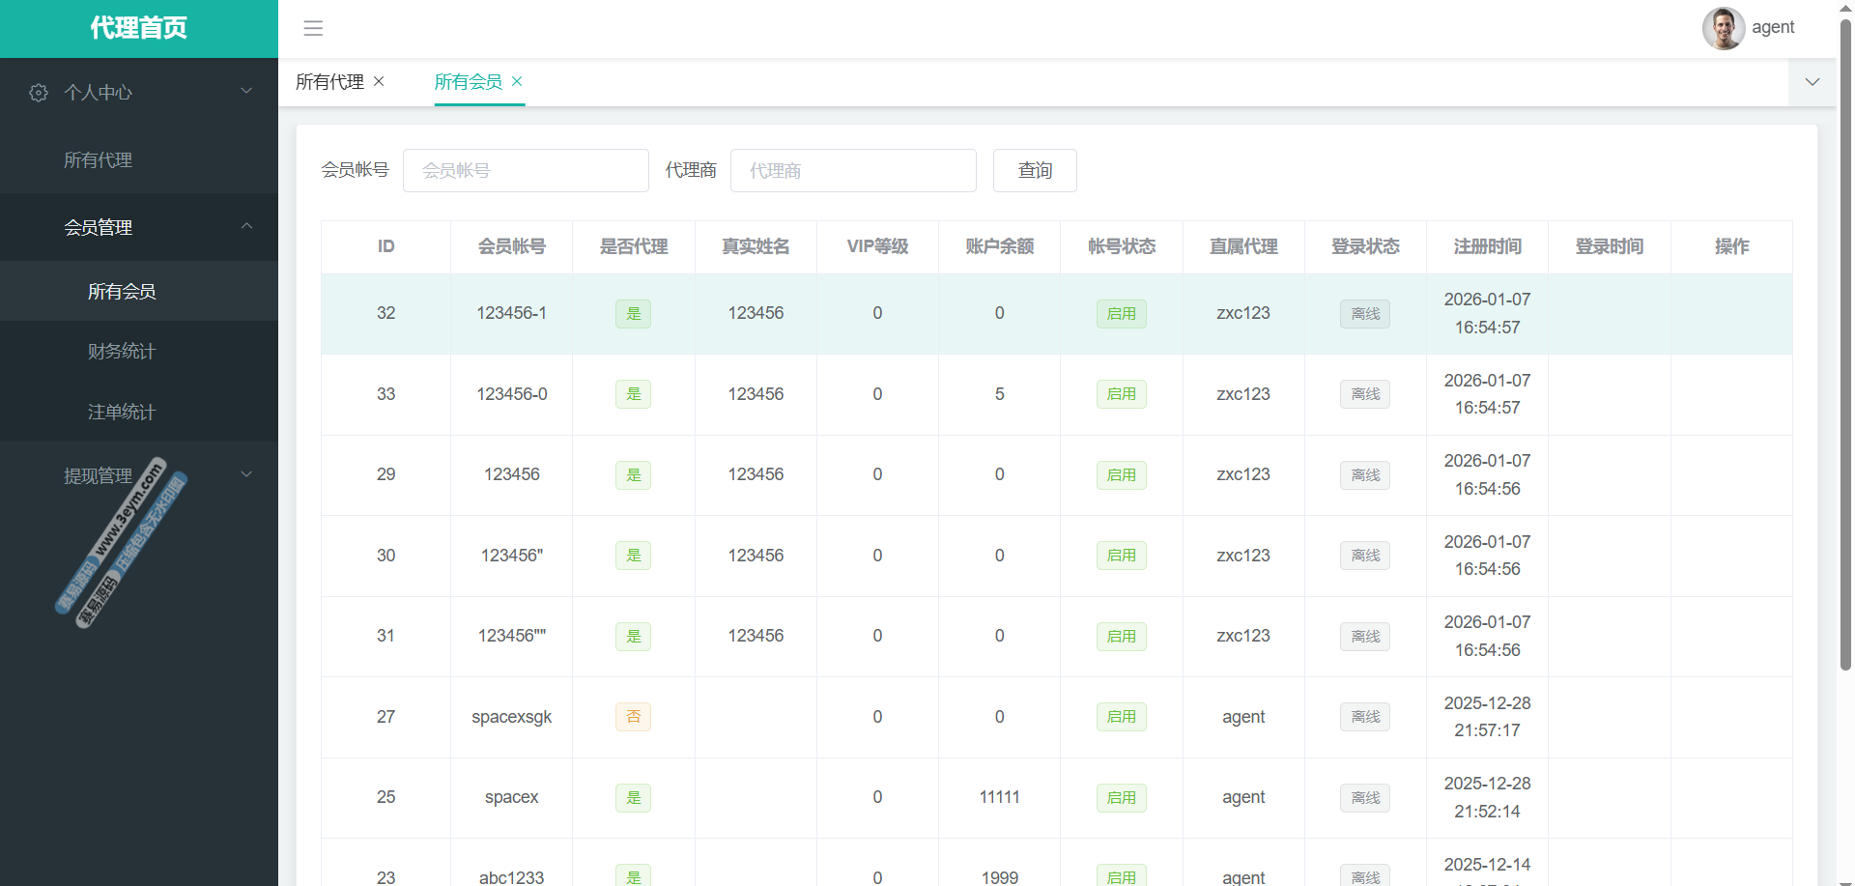Open 注单统计 in the sidebar
This screenshot has width=1855, height=886.
click(122, 413)
